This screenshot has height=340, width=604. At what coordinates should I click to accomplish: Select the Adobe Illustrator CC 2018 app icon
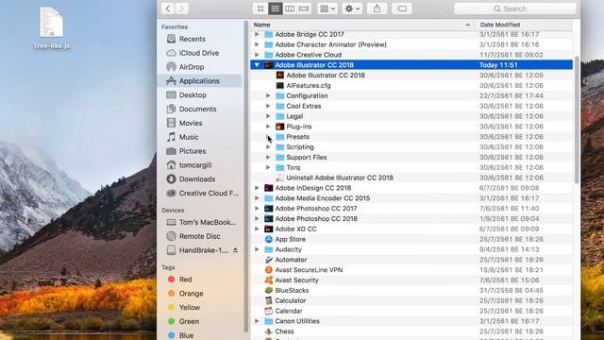tap(280, 76)
